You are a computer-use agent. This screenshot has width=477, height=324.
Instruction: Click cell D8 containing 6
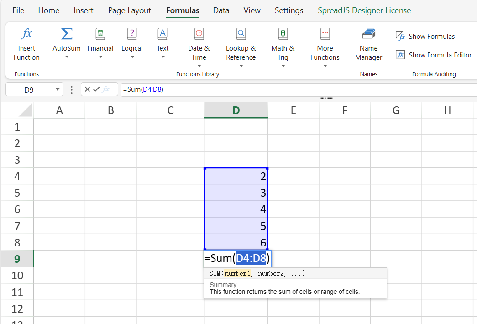click(236, 242)
